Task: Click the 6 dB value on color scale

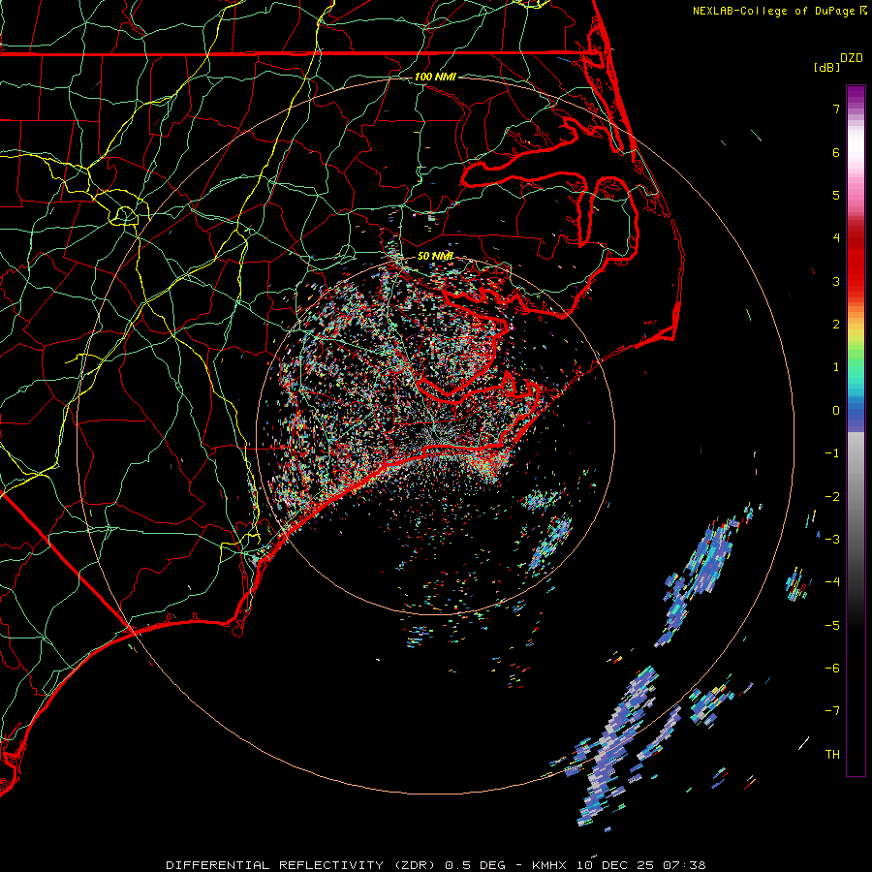Action: coord(836,152)
